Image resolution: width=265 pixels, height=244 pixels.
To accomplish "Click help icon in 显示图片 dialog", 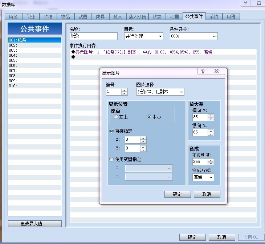I will [203, 71].
